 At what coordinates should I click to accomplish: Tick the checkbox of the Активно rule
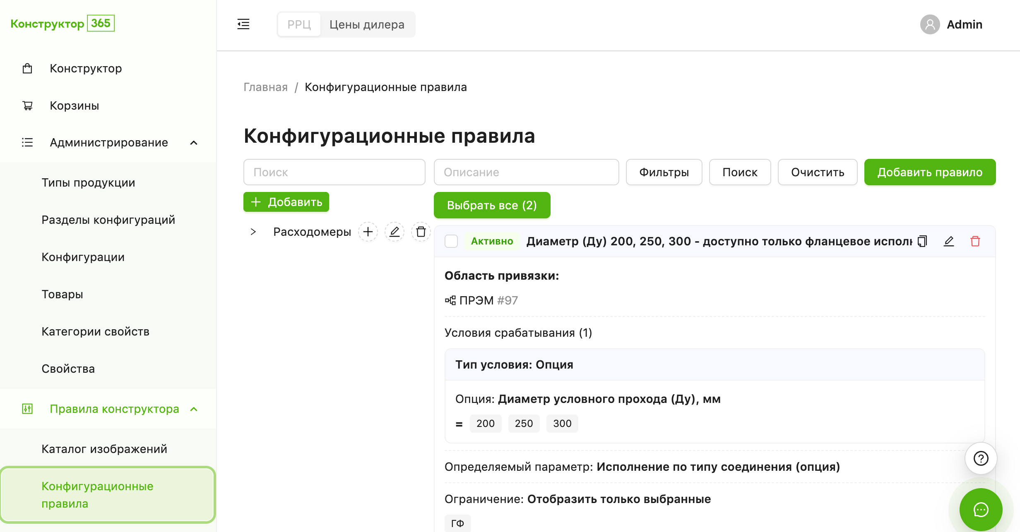point(451,241)
